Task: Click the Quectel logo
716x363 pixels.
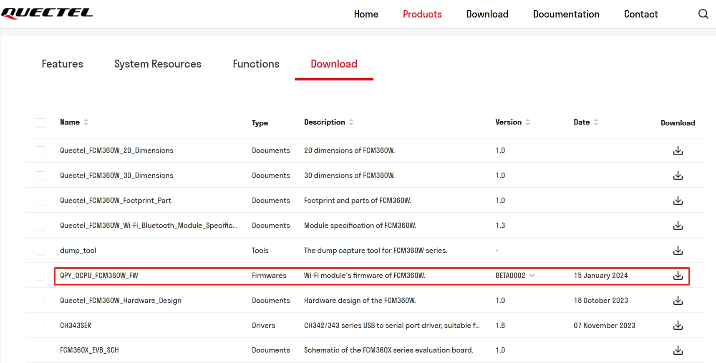Action: [47, 13]
